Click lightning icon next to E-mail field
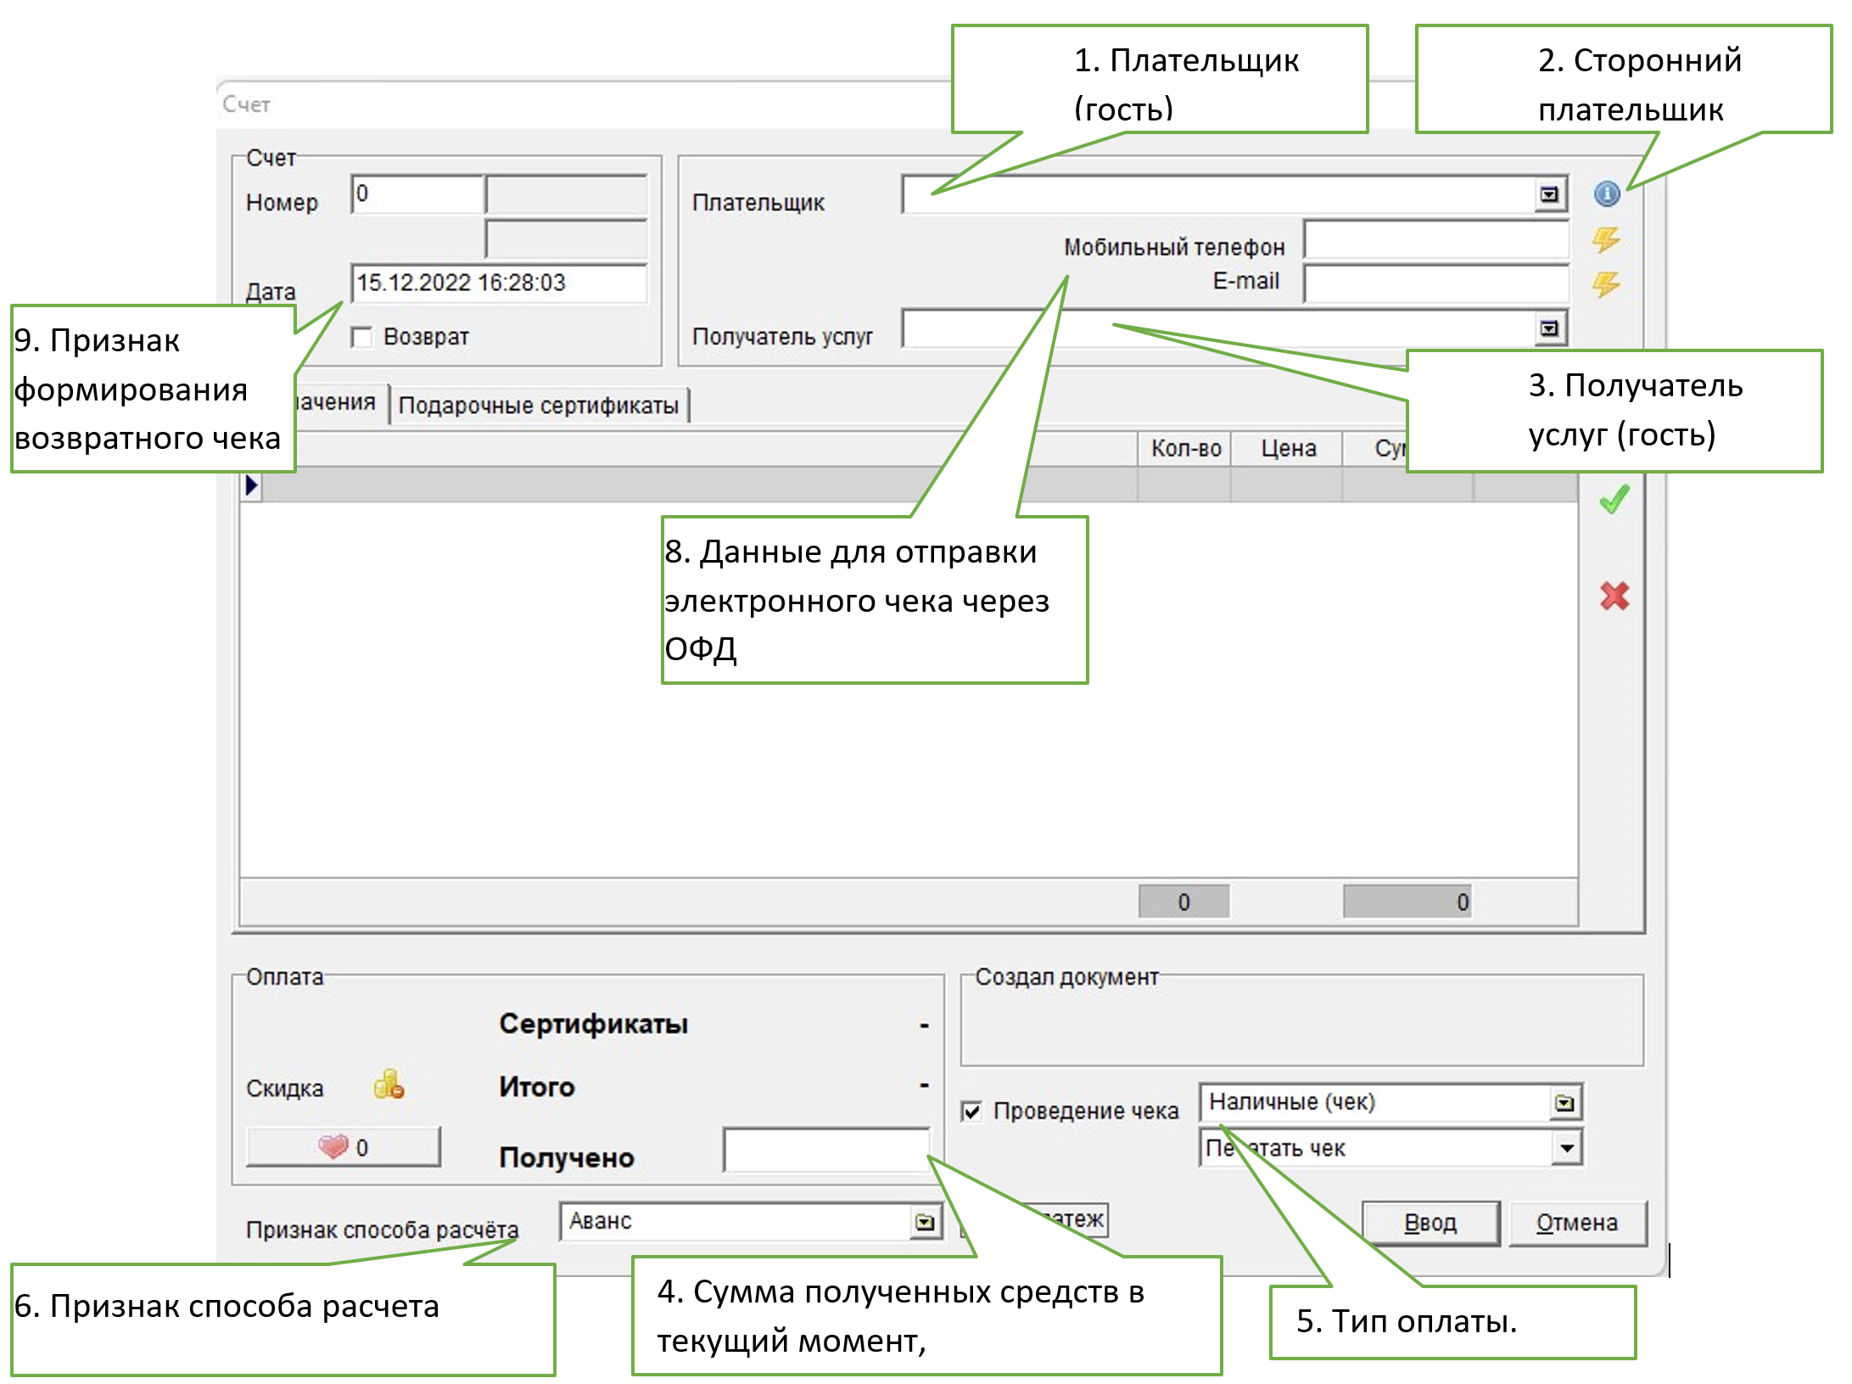This screenshot has width=1852, height=1384. coord(1605,284)
